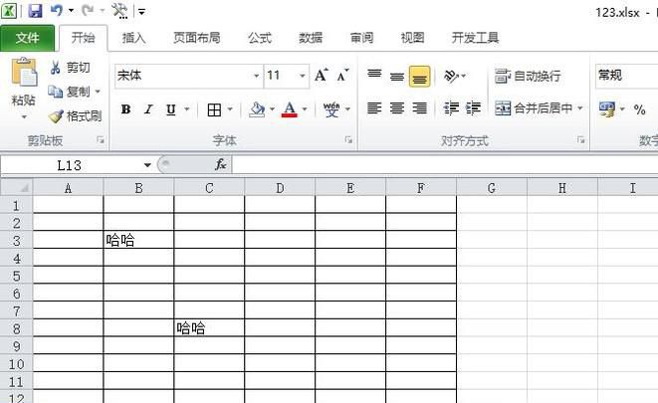Select cell B3 containing 哈哈

138,240
